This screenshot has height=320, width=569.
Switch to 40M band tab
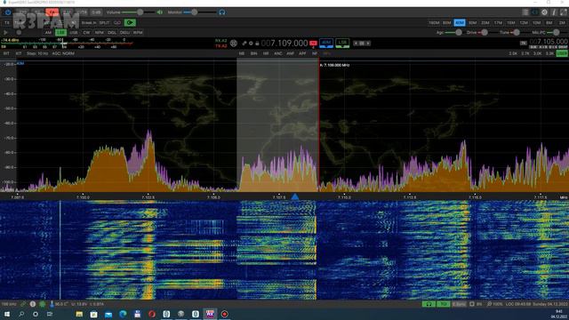click(x=460, y=22)
